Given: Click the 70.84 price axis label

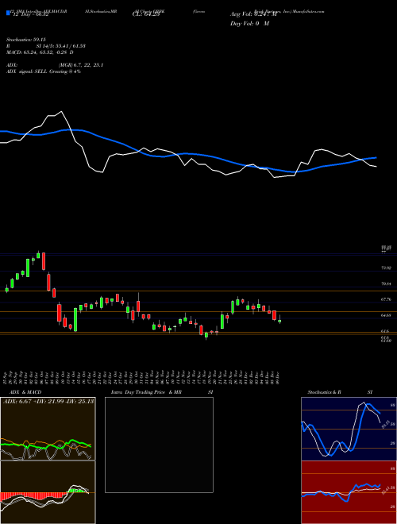Looking at the screenshot, I should click(x=386, y=283).
